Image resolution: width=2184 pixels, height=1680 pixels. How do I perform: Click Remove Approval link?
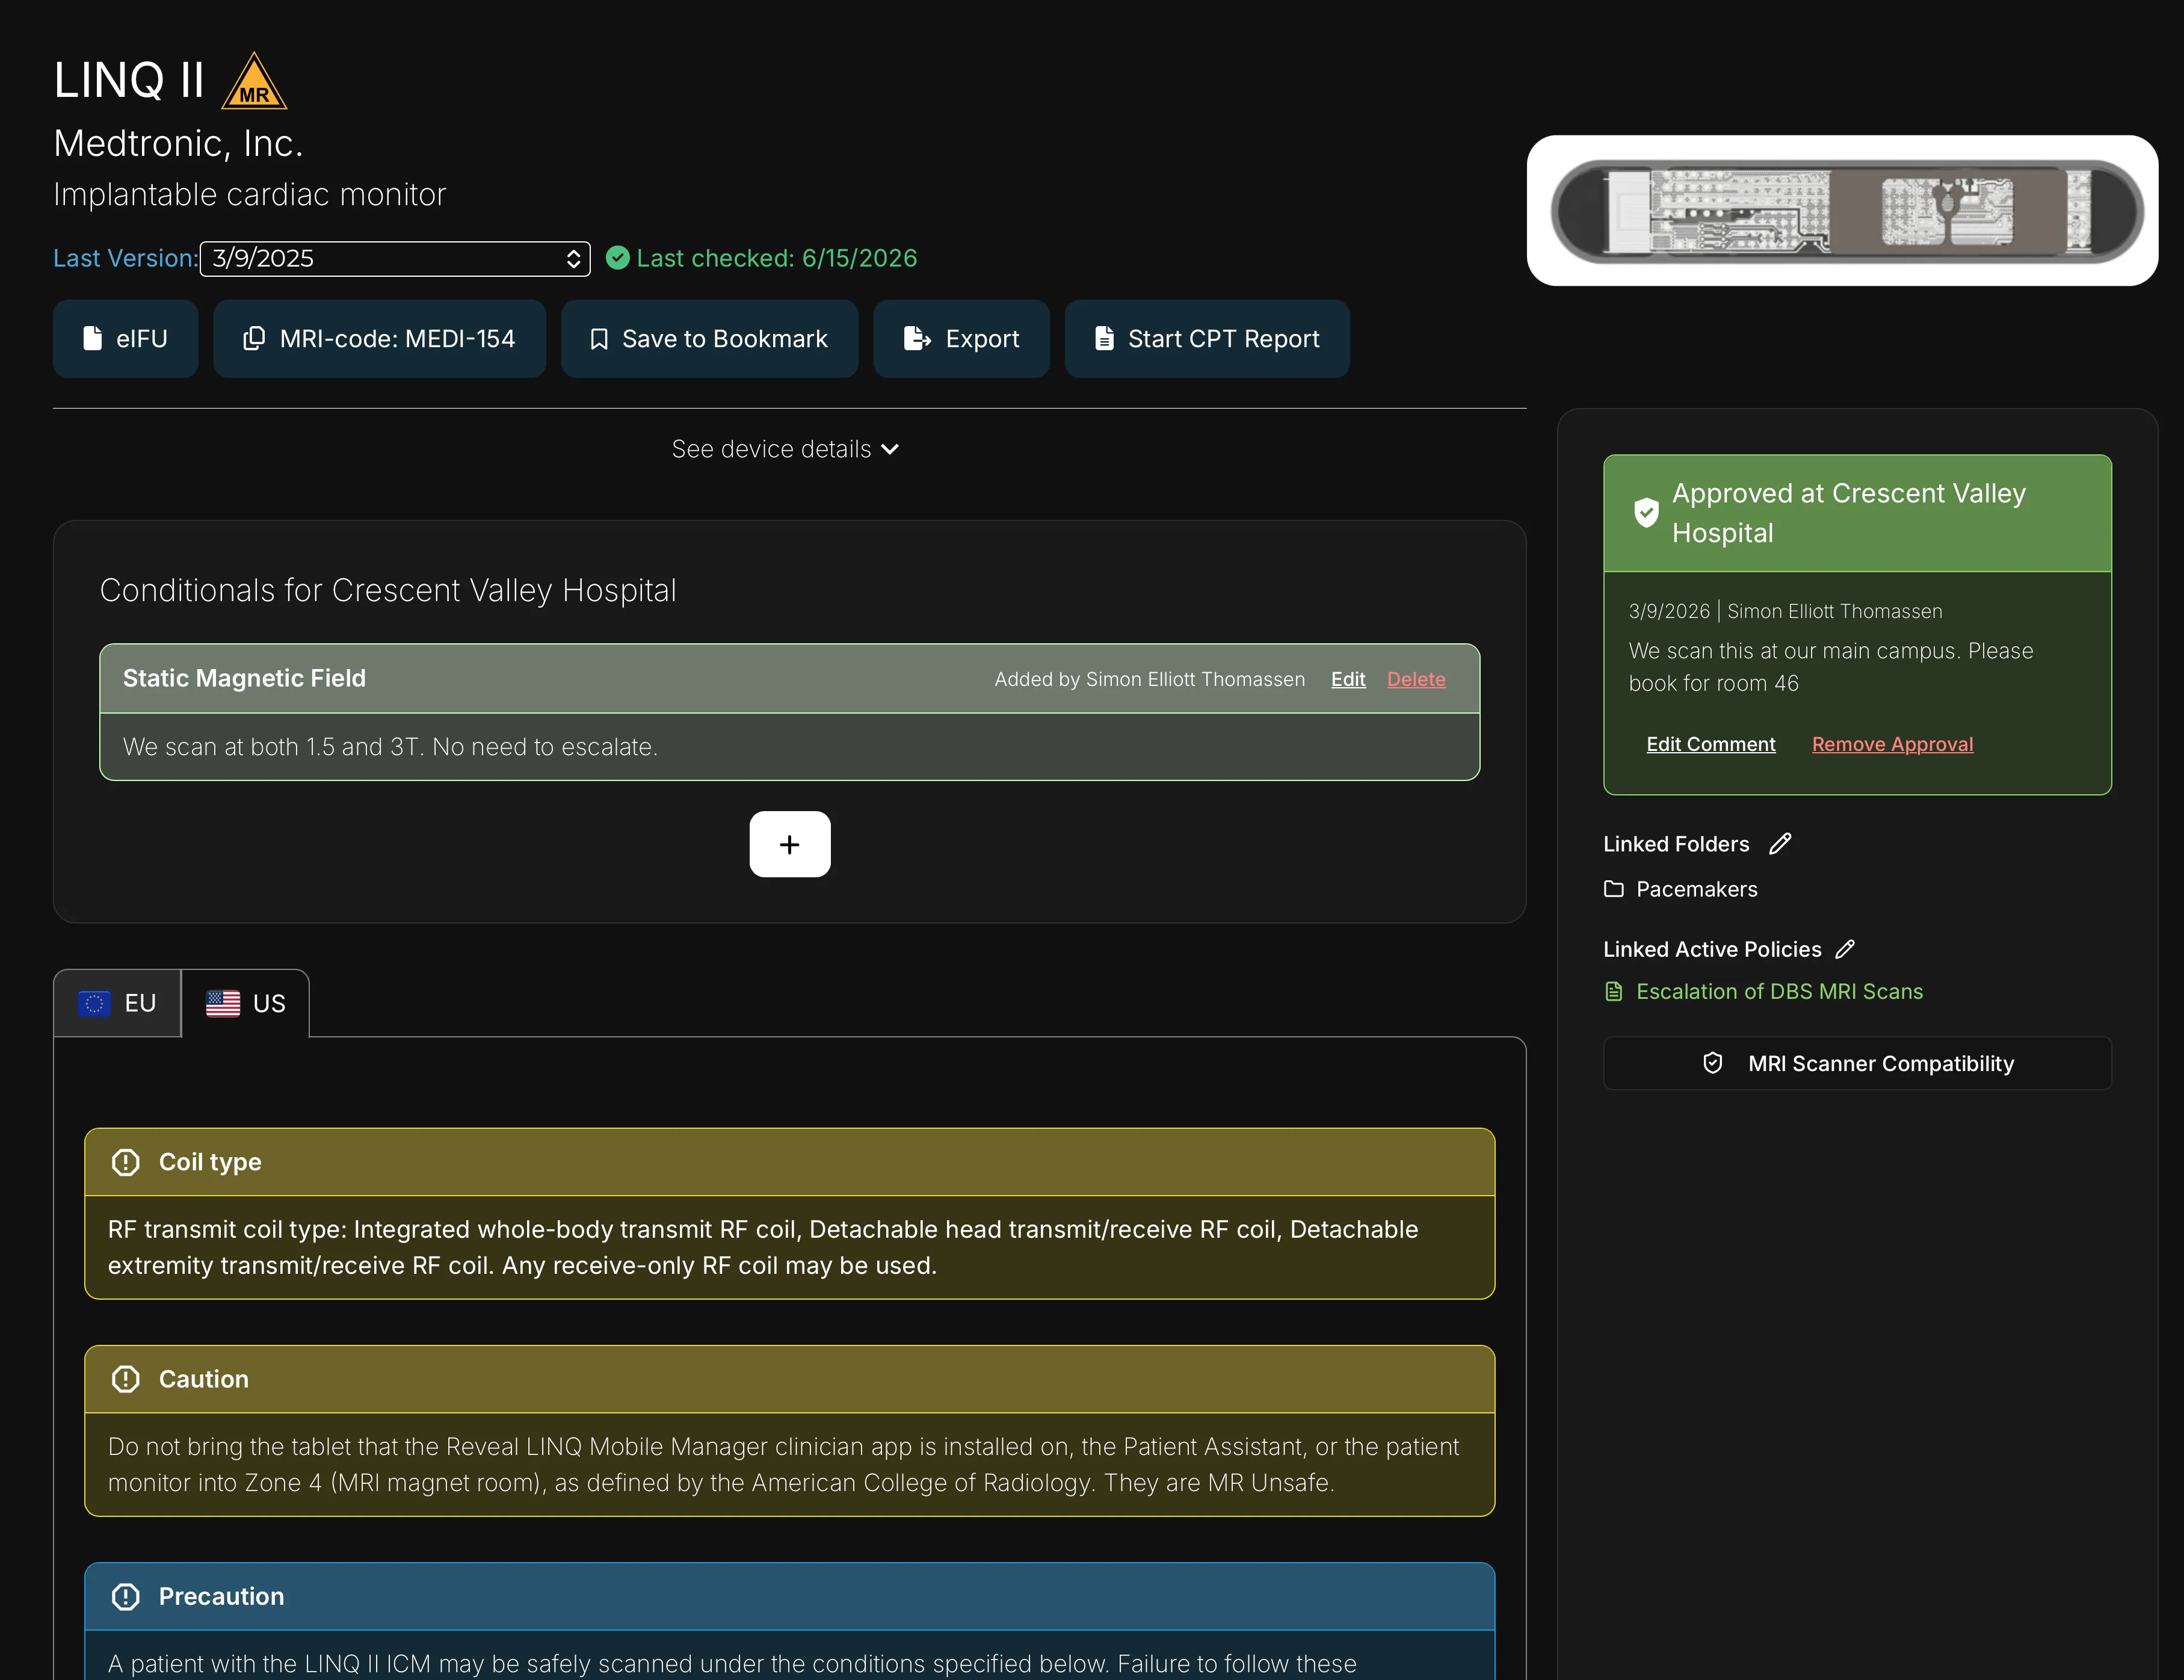point(1892,744)
